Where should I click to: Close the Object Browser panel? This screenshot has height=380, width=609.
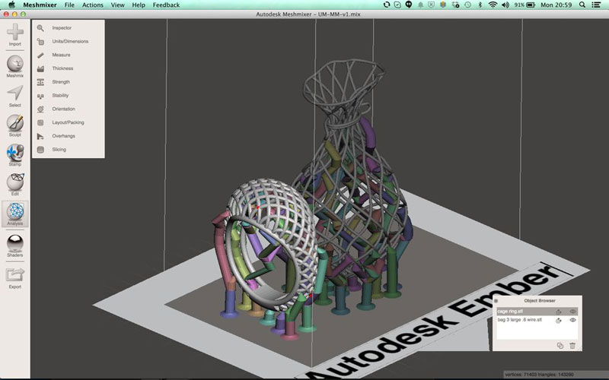496,301
